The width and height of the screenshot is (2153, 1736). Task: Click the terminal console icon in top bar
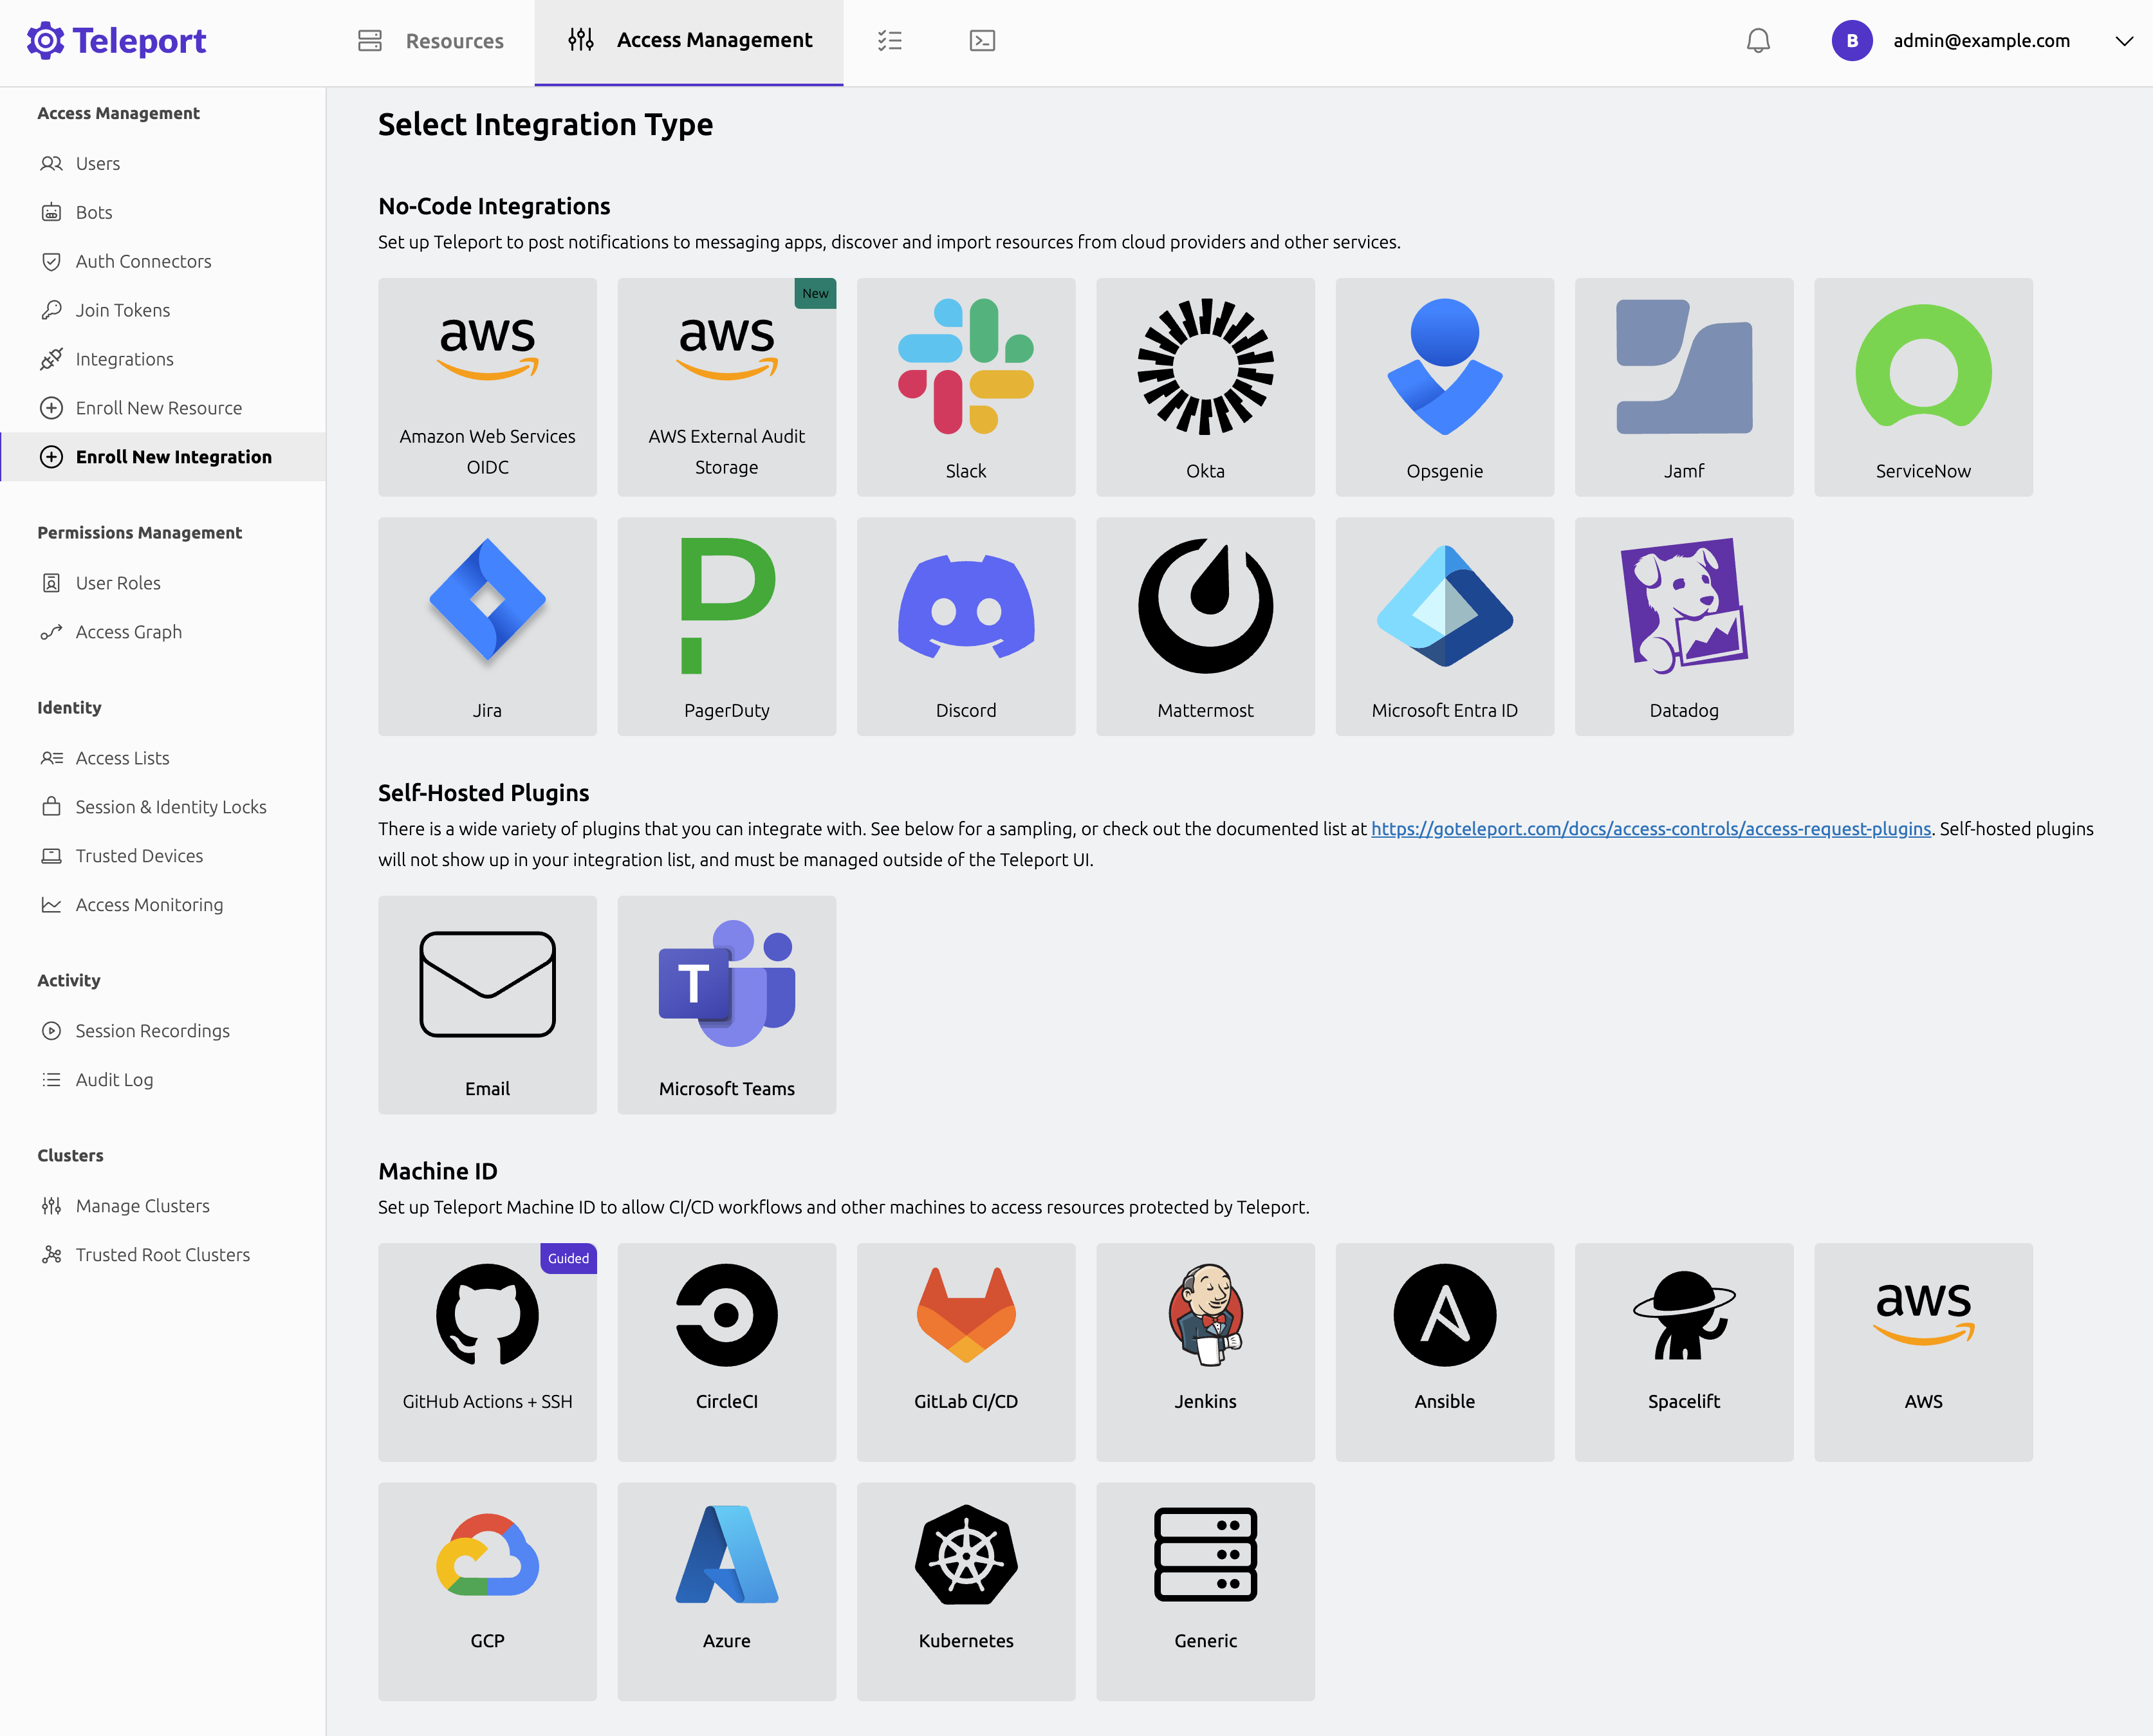(982, 41)
